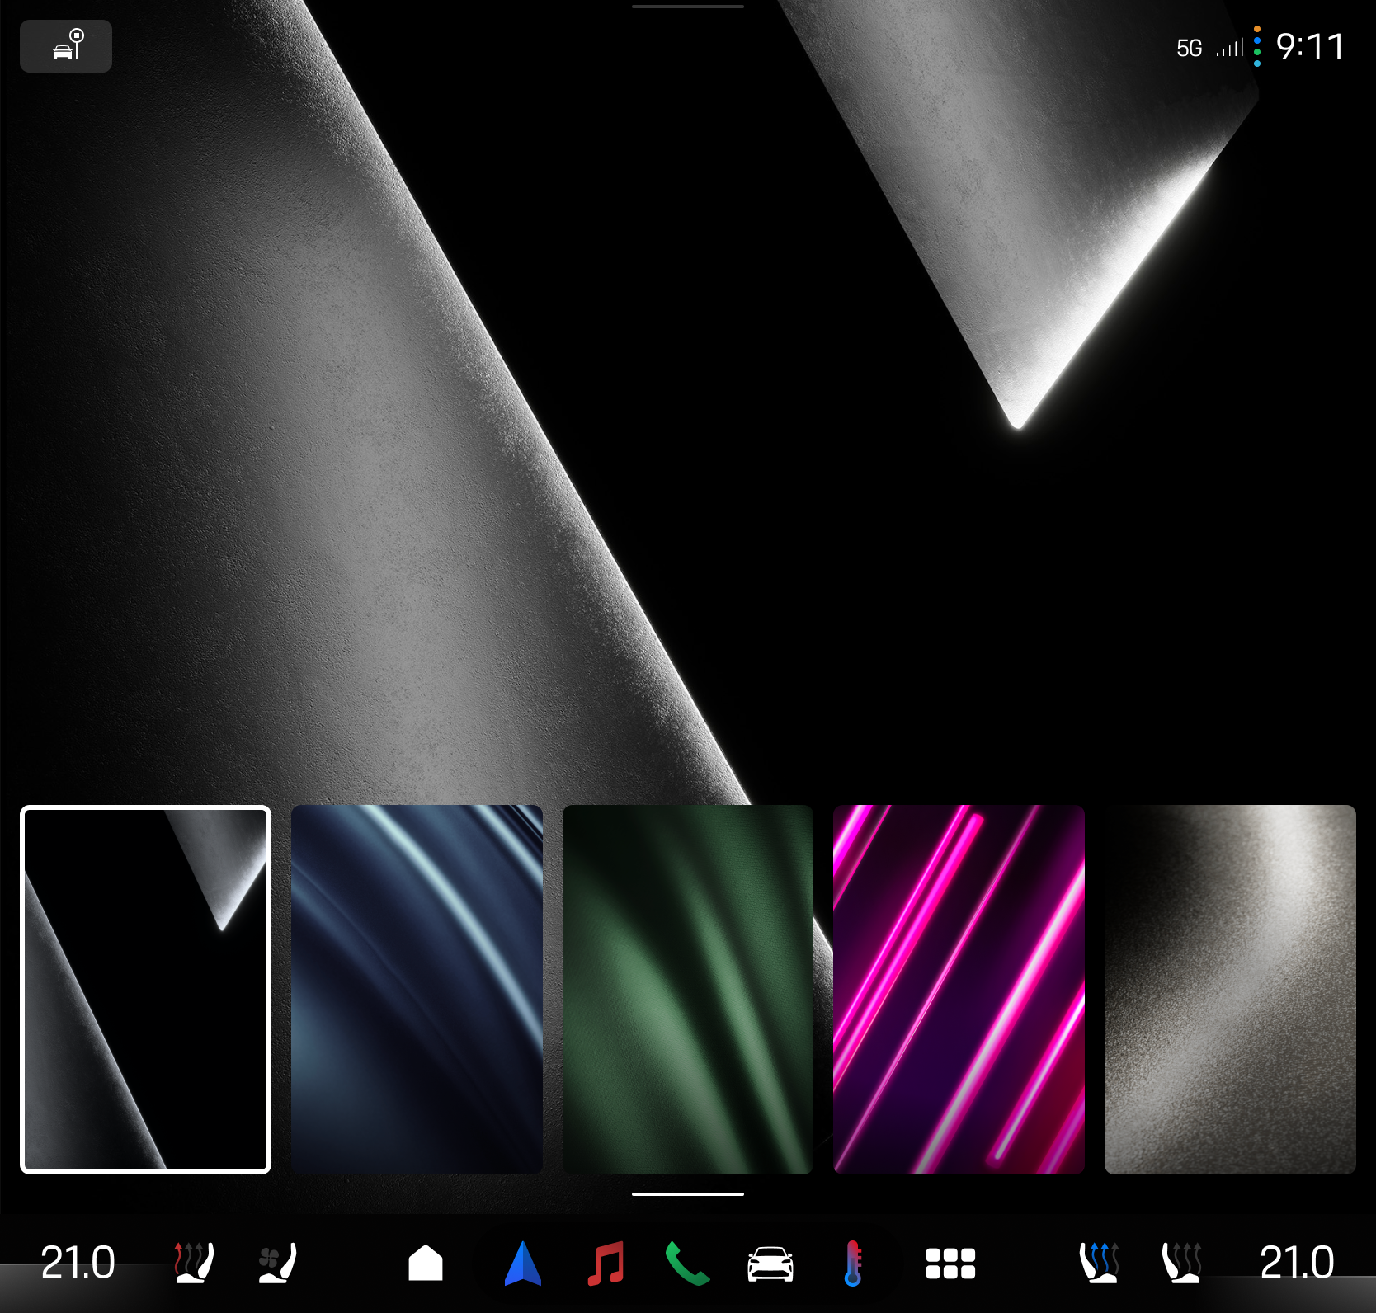Open Navigation with the blue arrow icon
The width and height of the screenshot is (1376, 1313).
[x=523, y=1263]
